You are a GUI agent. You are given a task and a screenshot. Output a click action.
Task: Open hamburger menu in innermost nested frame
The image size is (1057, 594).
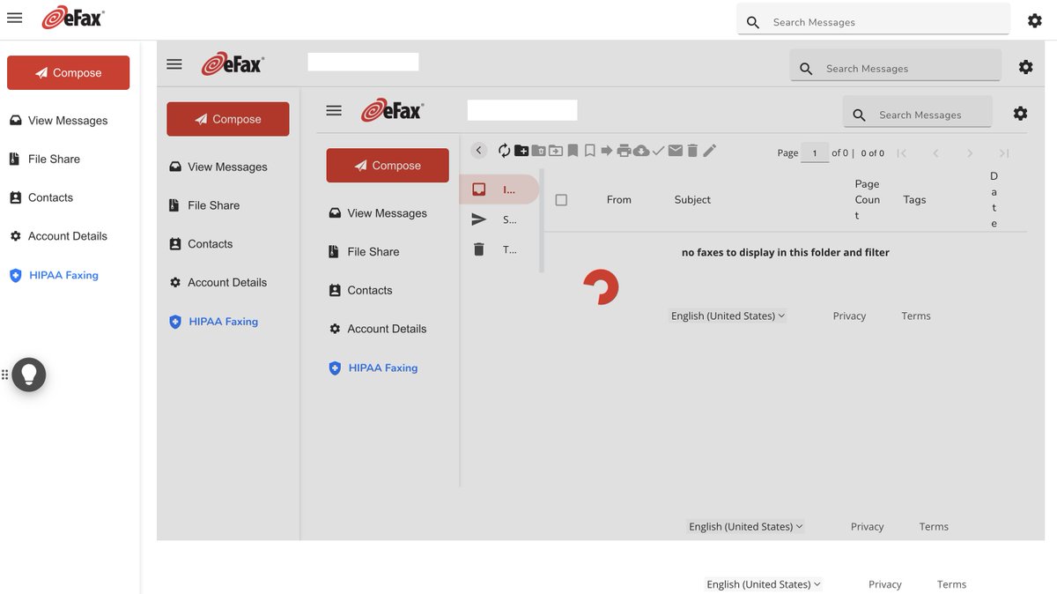click(x=334, y=110)
